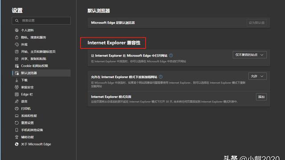
Task: Click the lock icon for 隐私、搜索和服务
Action: pyautogui.click(x=16, y=37)
